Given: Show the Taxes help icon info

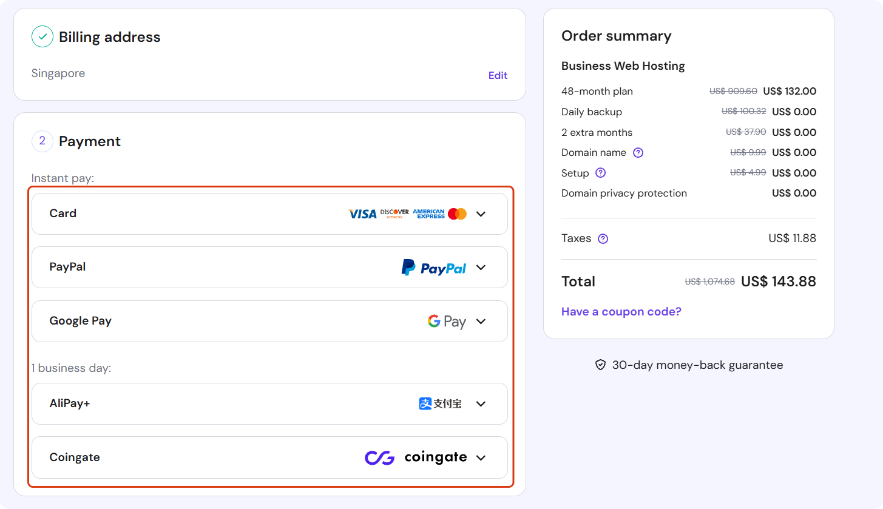Looking at the screenshot, I should [603, 238].
